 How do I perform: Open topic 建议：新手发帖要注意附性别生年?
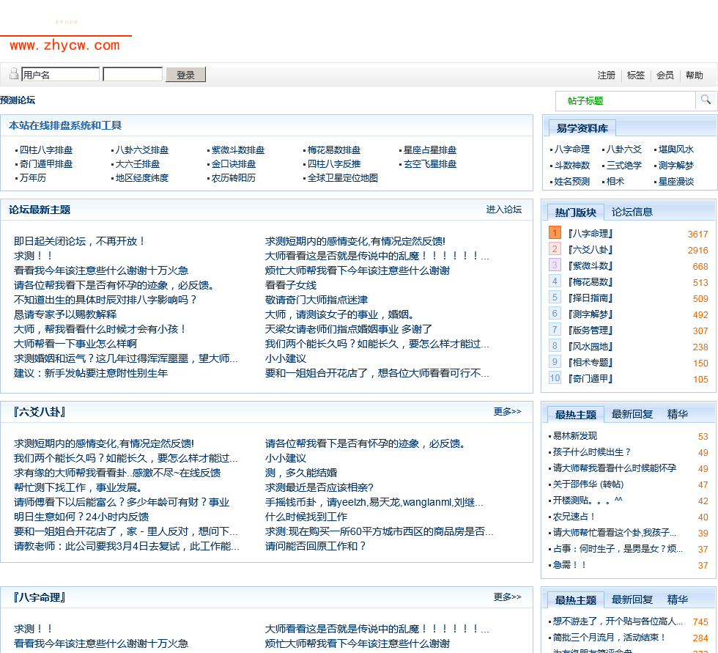(x=91, y=373)
